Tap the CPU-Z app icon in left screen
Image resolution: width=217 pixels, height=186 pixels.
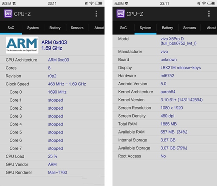point(8,14)
